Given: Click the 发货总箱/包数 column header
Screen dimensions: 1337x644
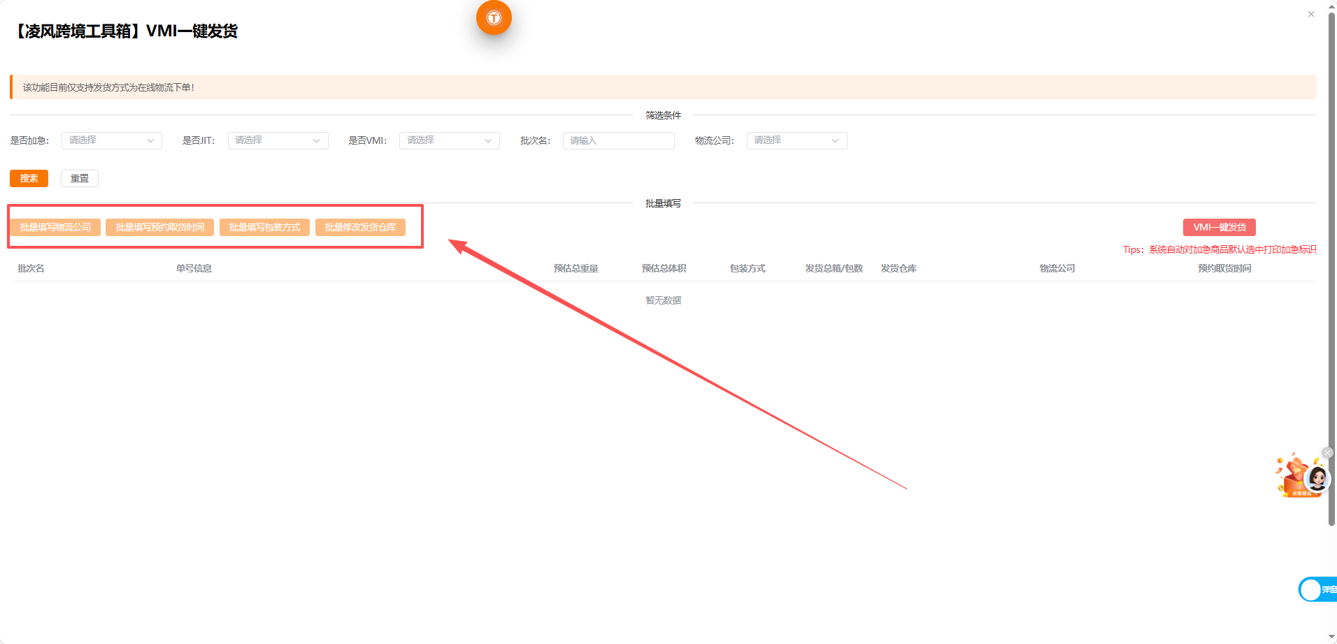Looking at the screenshot, I should (834, 268).
